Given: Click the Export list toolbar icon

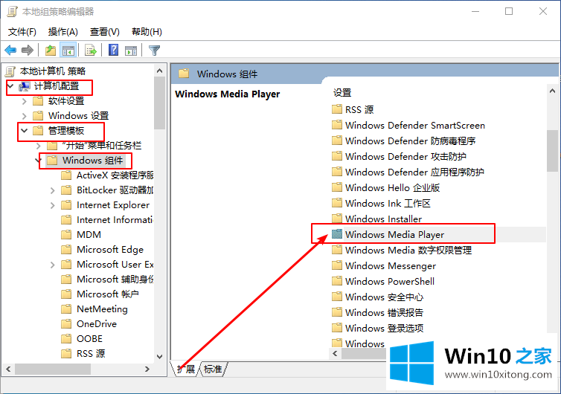Looking at the screenshot, I should point(91,51).
